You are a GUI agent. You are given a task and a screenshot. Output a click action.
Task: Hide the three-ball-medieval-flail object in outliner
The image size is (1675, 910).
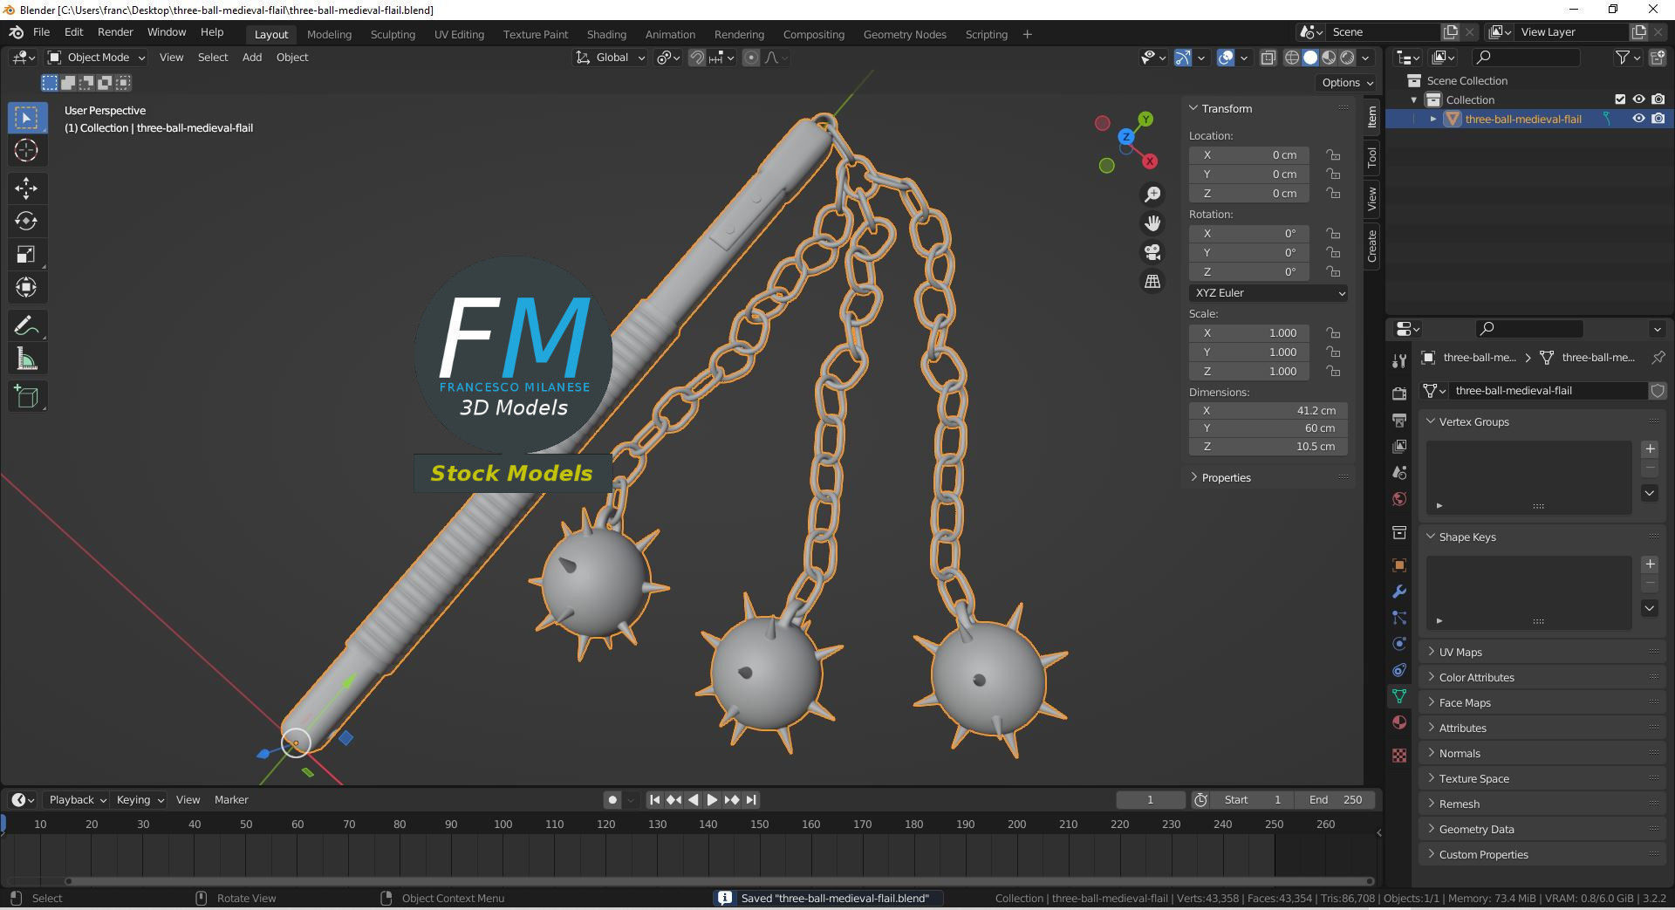(1639, 119)
